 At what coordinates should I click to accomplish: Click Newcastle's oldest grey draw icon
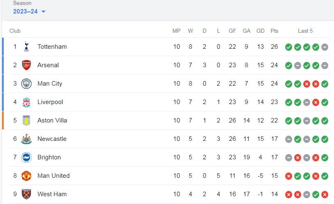(x=288, y=139)
